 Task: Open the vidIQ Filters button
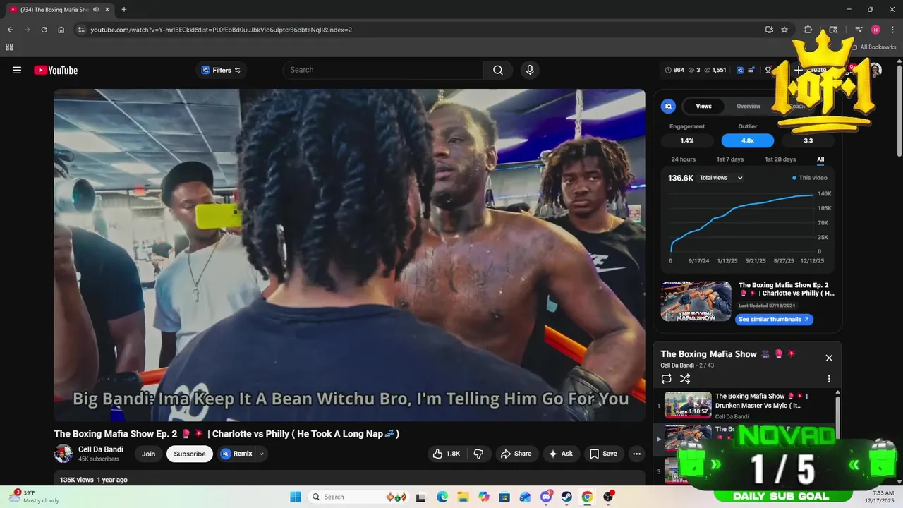[221, 70]
